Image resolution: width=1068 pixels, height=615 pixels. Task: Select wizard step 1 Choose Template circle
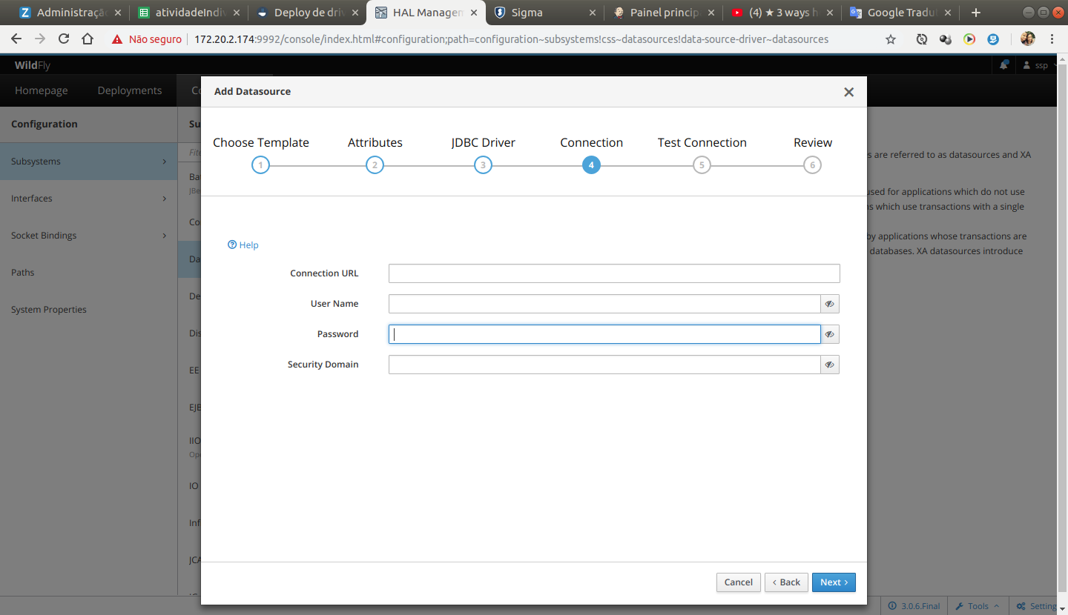pos(260,165)
